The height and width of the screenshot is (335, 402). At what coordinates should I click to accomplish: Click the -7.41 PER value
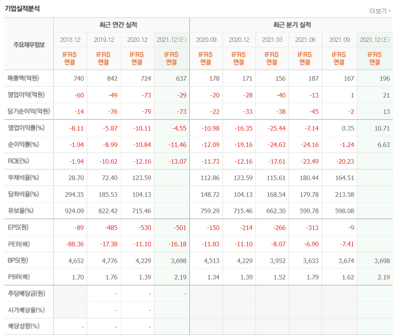click(347, 244)
